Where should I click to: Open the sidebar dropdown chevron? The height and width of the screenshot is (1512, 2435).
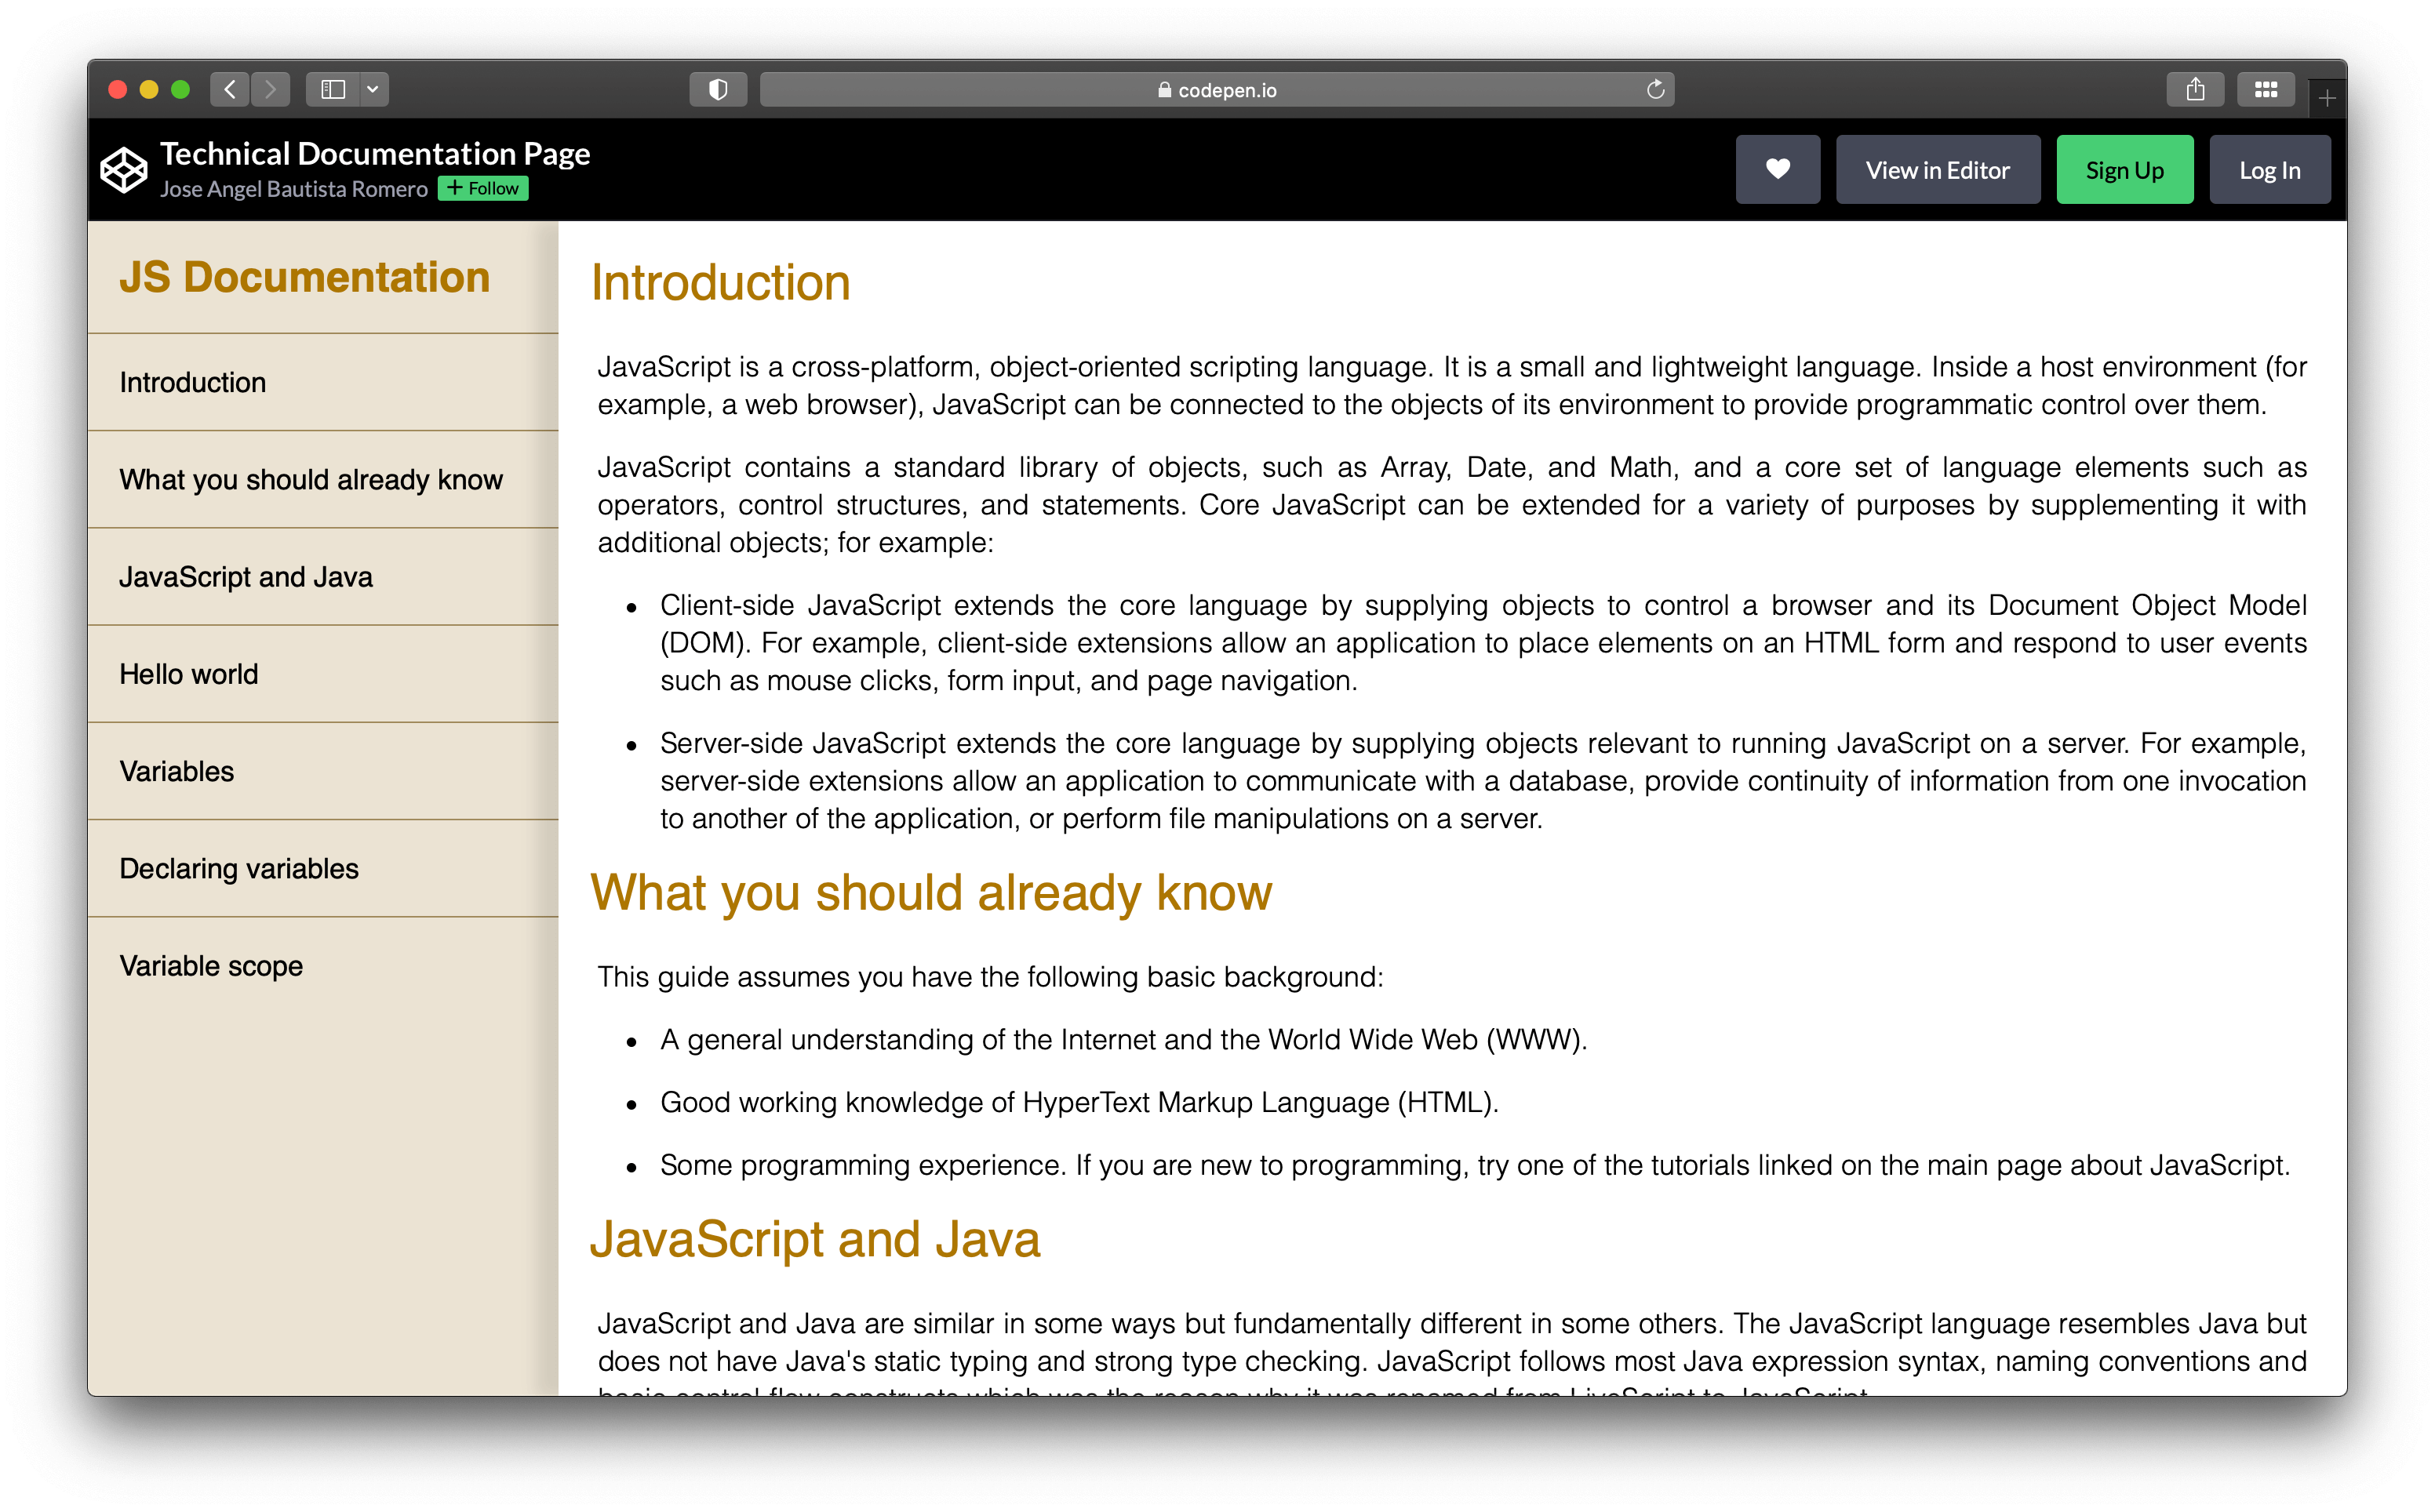373,90
